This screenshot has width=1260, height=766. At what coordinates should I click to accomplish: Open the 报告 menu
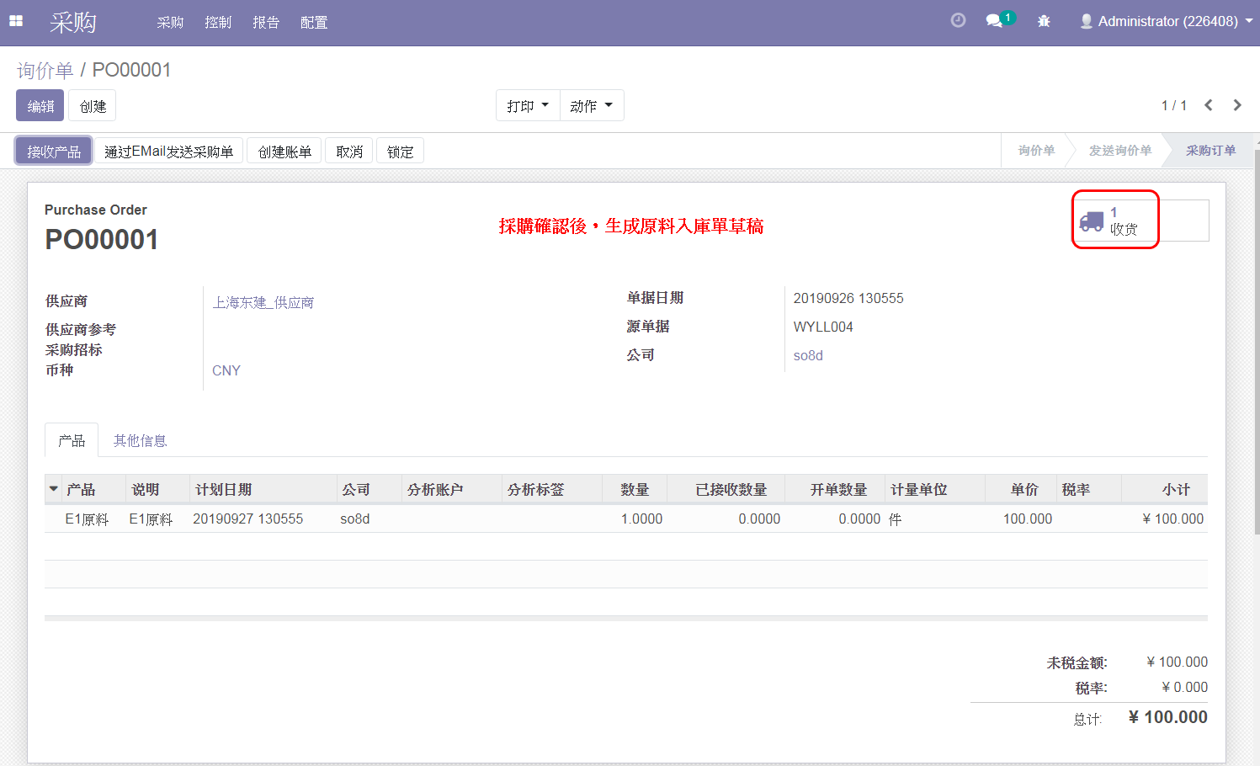266,23
